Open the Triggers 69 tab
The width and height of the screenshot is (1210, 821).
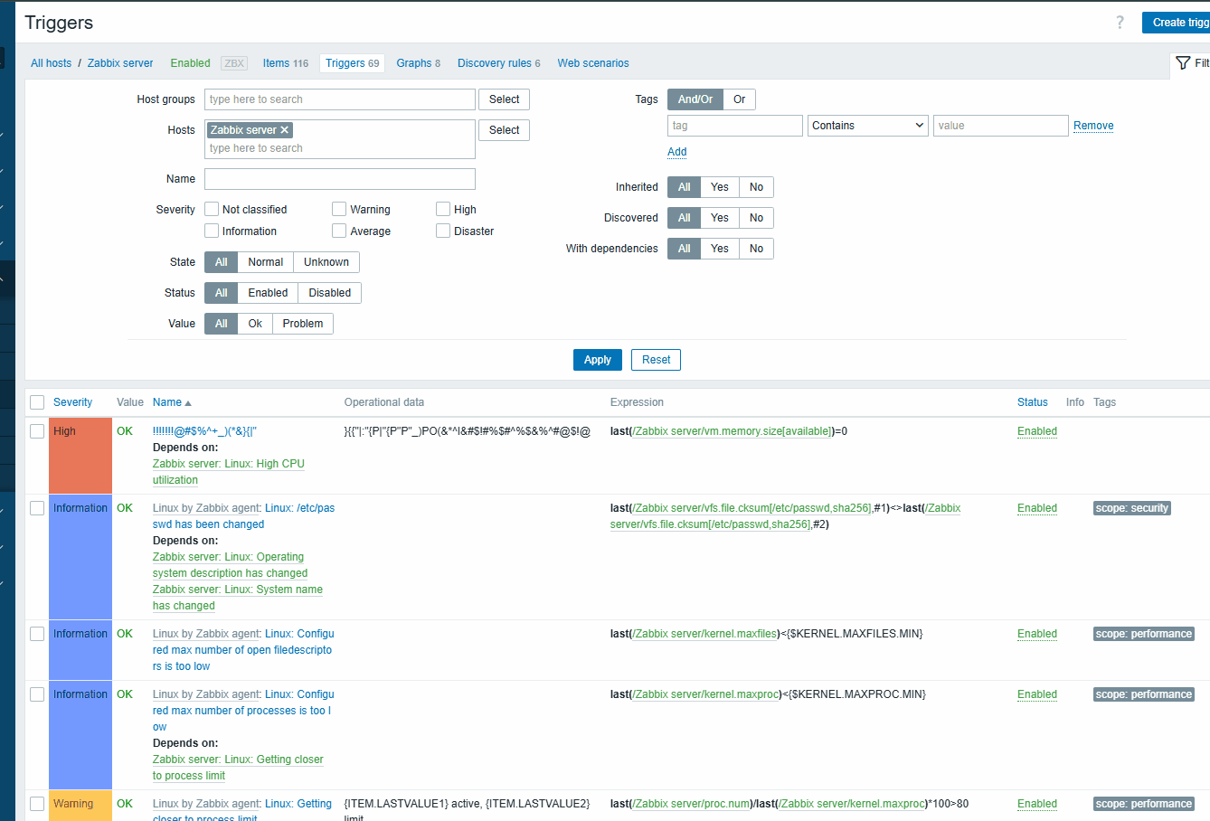[353, 63]
